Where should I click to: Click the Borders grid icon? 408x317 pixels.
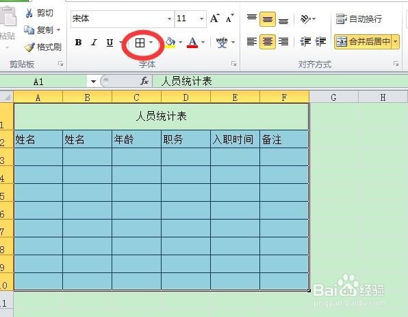[140, 43]
